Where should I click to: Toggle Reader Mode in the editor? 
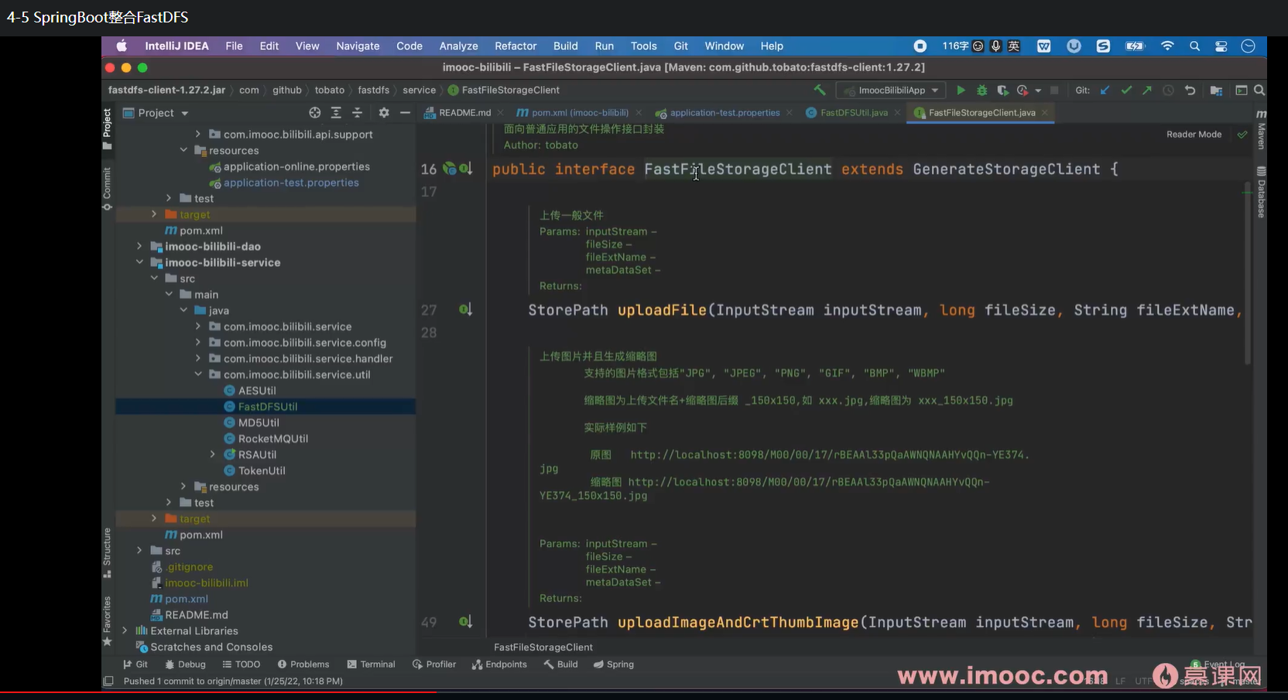[x=1194, y=135]
